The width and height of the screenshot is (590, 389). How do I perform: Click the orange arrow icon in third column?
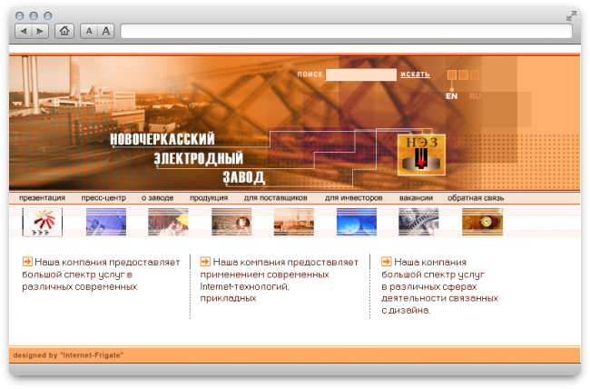tap(386, 261)
